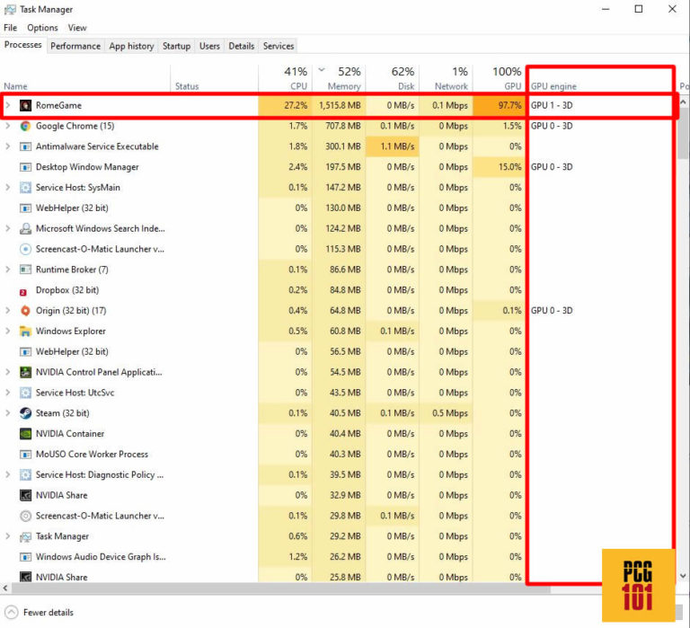Click the Windows Explorer folder icon

coord(25,332)
